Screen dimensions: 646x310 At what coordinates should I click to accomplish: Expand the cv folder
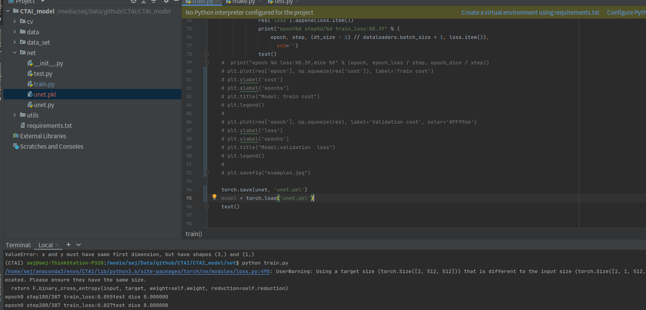[x=15, y=22]
